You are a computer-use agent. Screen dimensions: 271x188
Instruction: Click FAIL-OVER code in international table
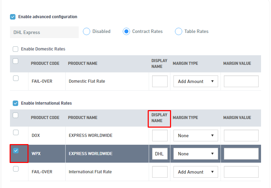pos(42,172)
